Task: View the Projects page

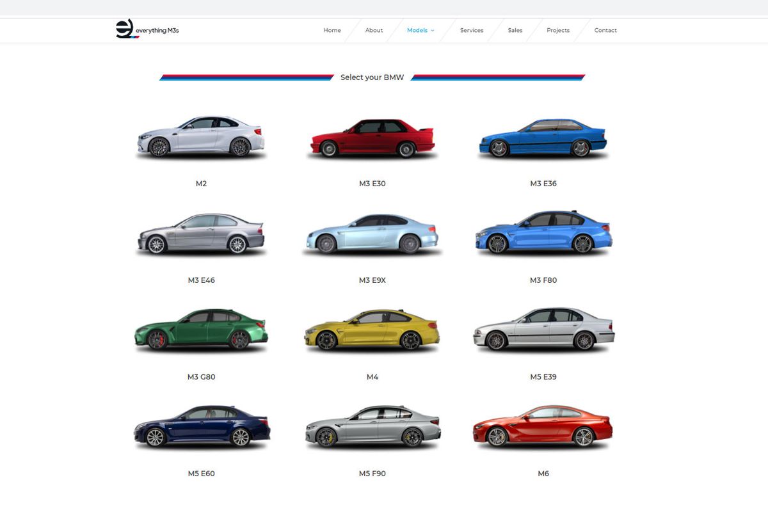Action: [557, 30]
